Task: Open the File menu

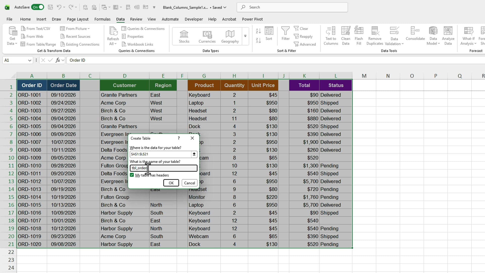Action: click(x=9, y=19)
